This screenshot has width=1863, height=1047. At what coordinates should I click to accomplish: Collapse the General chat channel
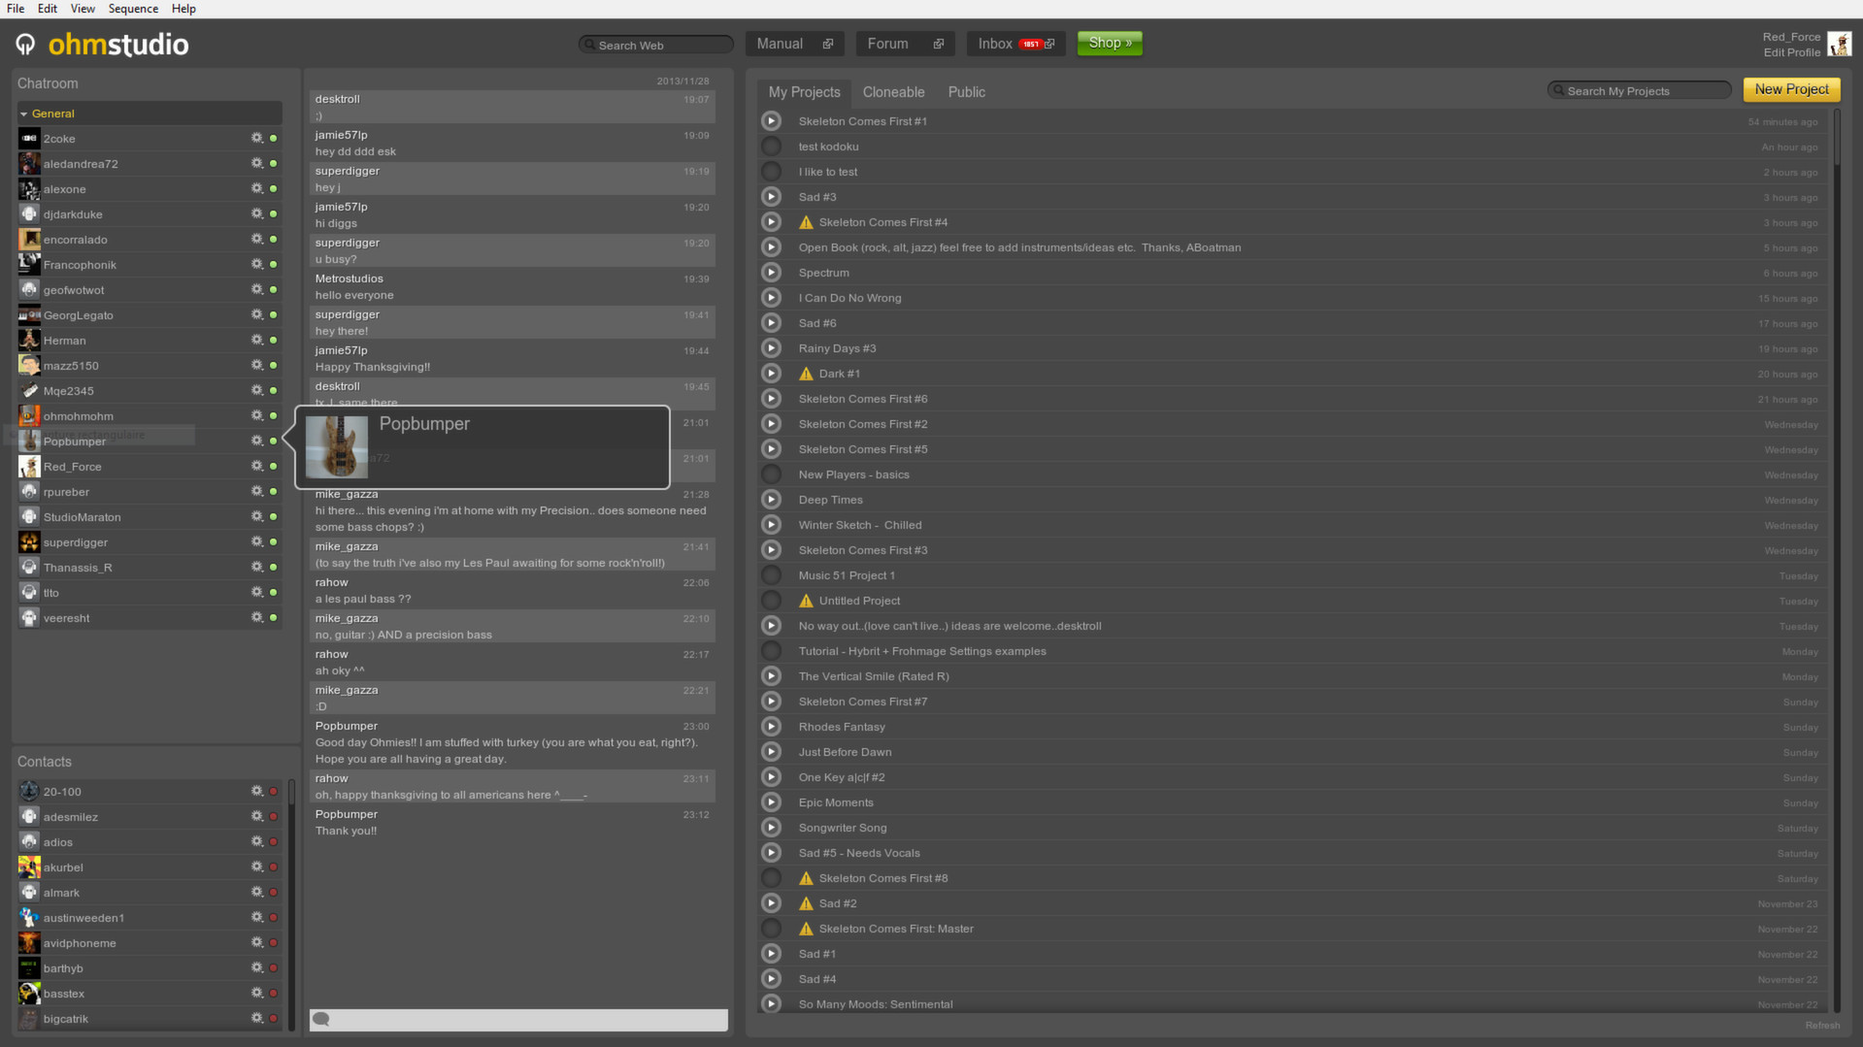click(x=23, y=114)
